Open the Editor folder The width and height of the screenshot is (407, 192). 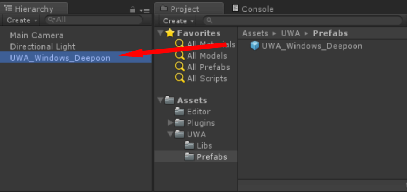pyautogui.click(x=198, y=112)
